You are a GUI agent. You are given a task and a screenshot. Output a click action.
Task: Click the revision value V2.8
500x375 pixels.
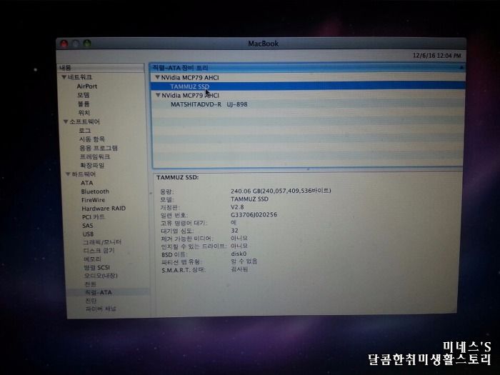point(237,207)
